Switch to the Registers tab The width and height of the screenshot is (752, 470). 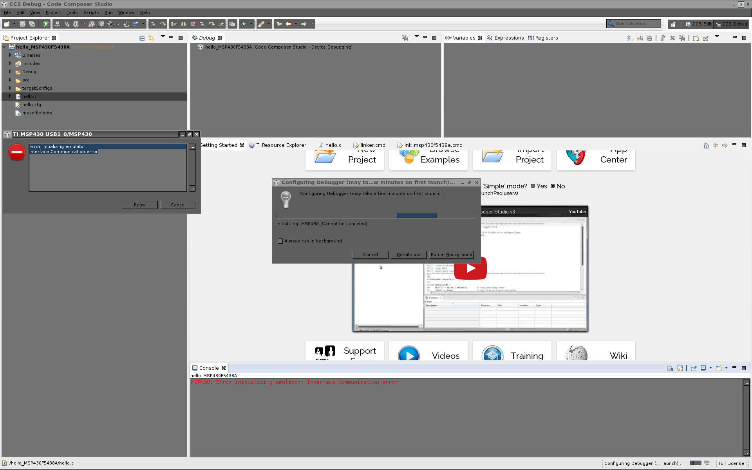[x=543, y=38]
